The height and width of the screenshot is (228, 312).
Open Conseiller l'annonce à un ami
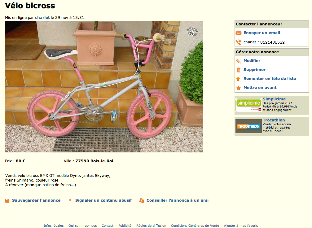coord(178,200)
